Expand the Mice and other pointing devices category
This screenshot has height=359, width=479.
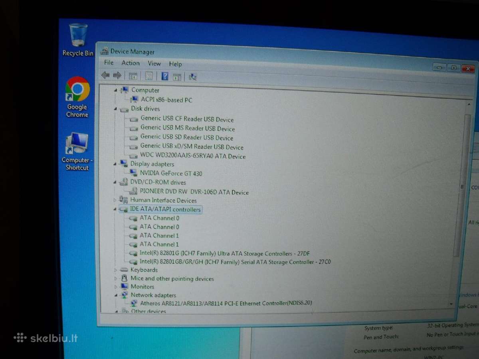click(x=116, y=278)
